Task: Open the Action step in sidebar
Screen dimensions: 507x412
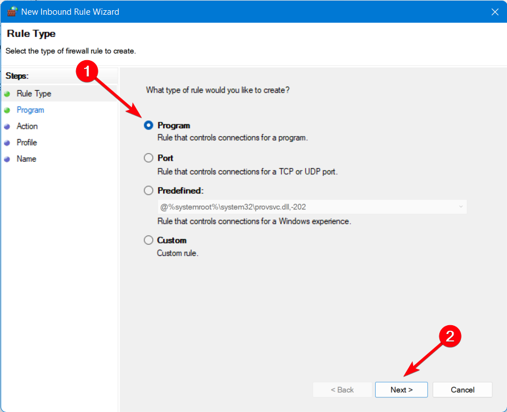Action: coord(27,126)
